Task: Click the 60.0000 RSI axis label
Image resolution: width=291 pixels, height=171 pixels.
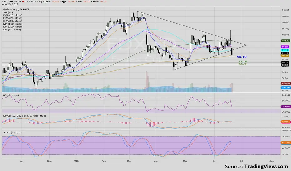Action: coord(286,101)
